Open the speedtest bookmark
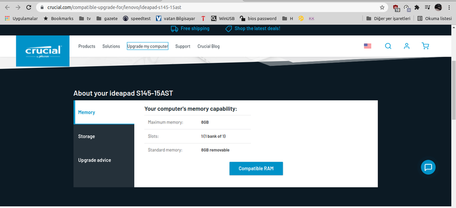This screenshot has width=456, height=208. [137, 19]
